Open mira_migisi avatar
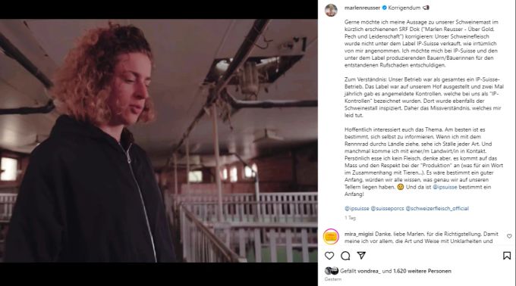This screenshot has width=516, height=286. coord(331,237)
